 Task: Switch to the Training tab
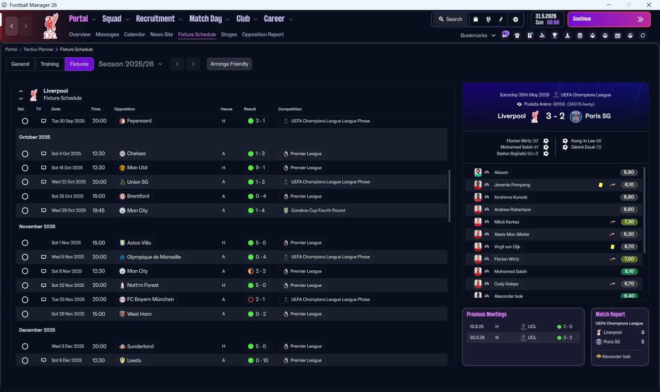point(49,64)
